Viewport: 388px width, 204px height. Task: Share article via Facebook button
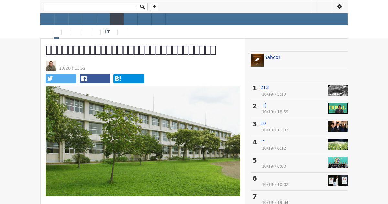[95, 79]
